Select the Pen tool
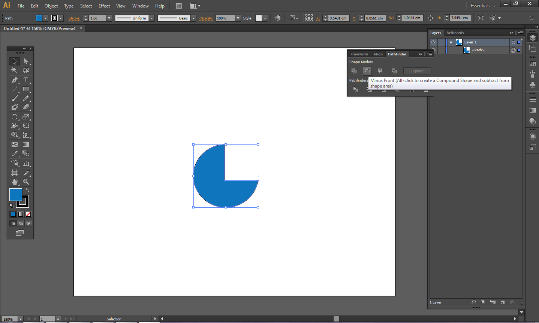The width and height of the screenshot is (539, 323). click(x=15, y=80)
